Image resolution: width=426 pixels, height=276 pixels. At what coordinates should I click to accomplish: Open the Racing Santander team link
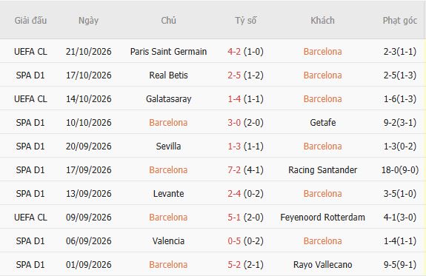point(322,170)
